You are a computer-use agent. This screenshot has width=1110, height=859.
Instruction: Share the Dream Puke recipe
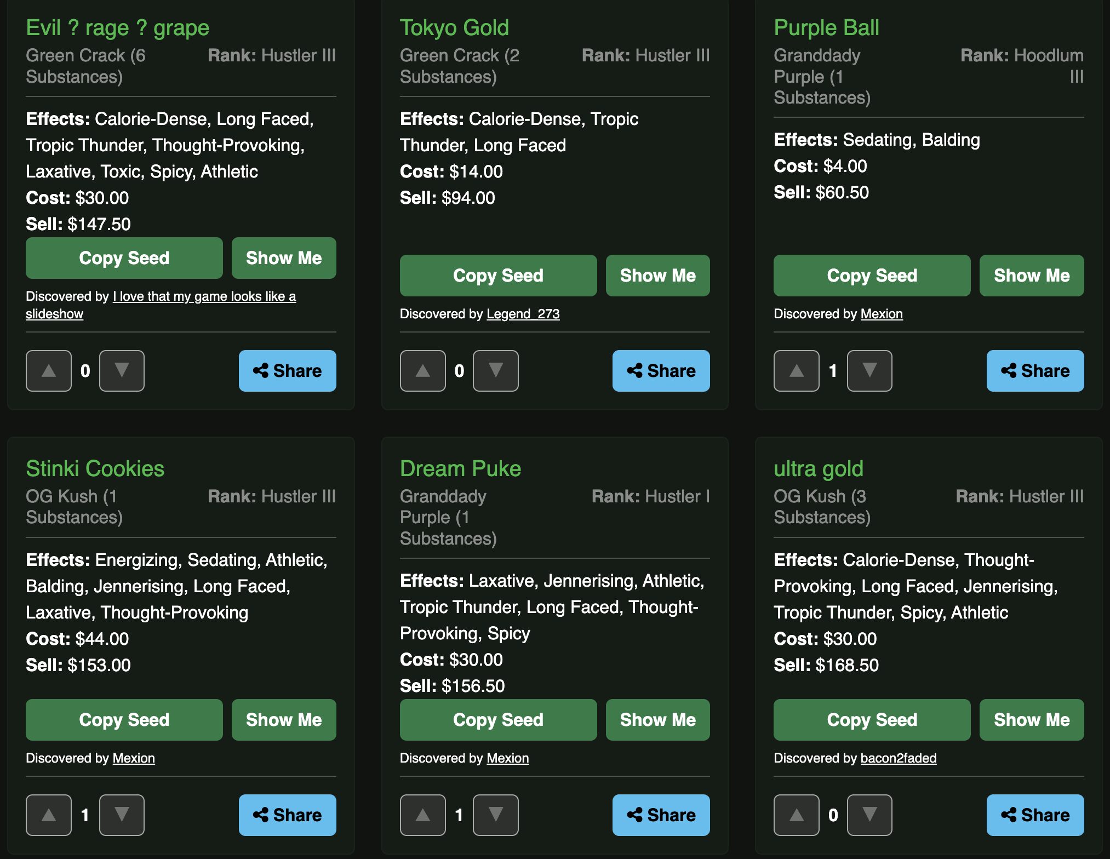[661, 815]
